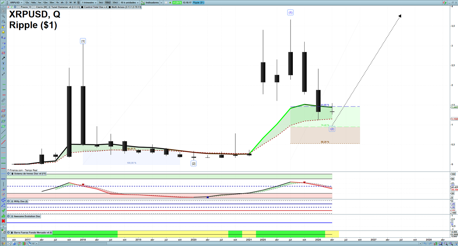Viewport: 458px width, 246px height.
Task: Toggle the Tunel Domenec v4 indicator
Action: pyautogui.click(x=50, y=7)
